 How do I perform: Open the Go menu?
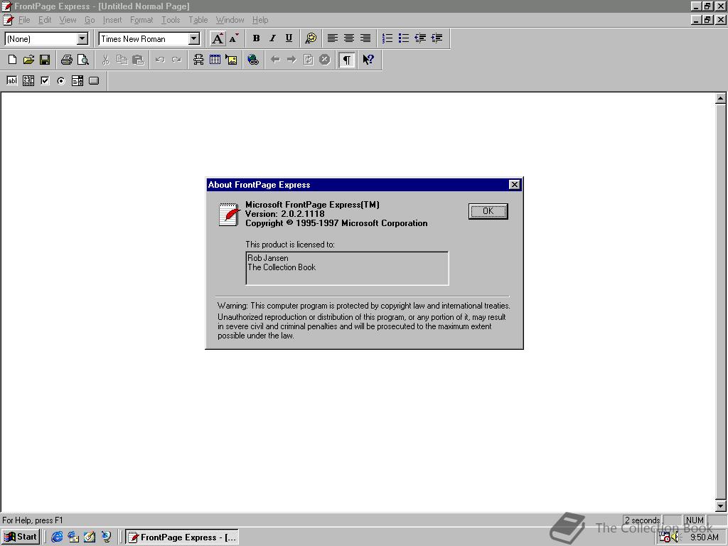(90, 20)
